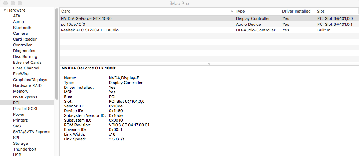Close the iMac Pro window
This screenshot has width=359, height=156.
5,3
